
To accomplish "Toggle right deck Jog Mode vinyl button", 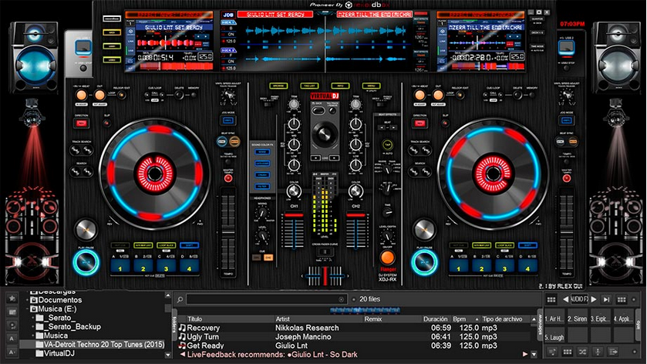I will pos(567,120).
